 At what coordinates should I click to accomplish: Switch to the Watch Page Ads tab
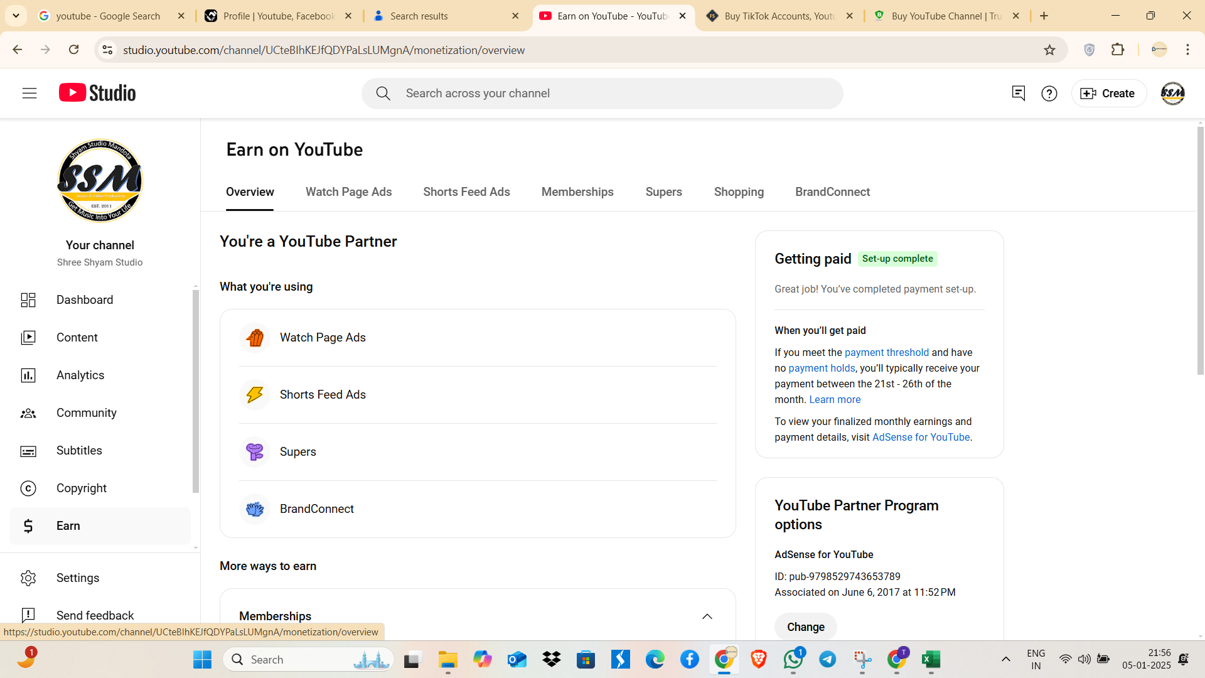coord(349,192)
